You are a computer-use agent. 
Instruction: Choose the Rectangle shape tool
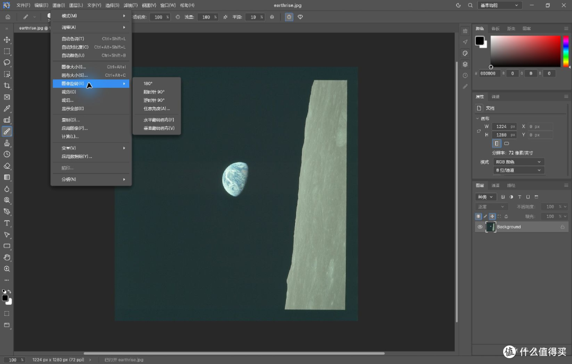point(7,246)
